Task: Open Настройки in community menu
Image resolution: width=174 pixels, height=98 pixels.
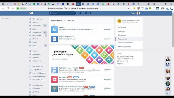Action: pos(122,27)
